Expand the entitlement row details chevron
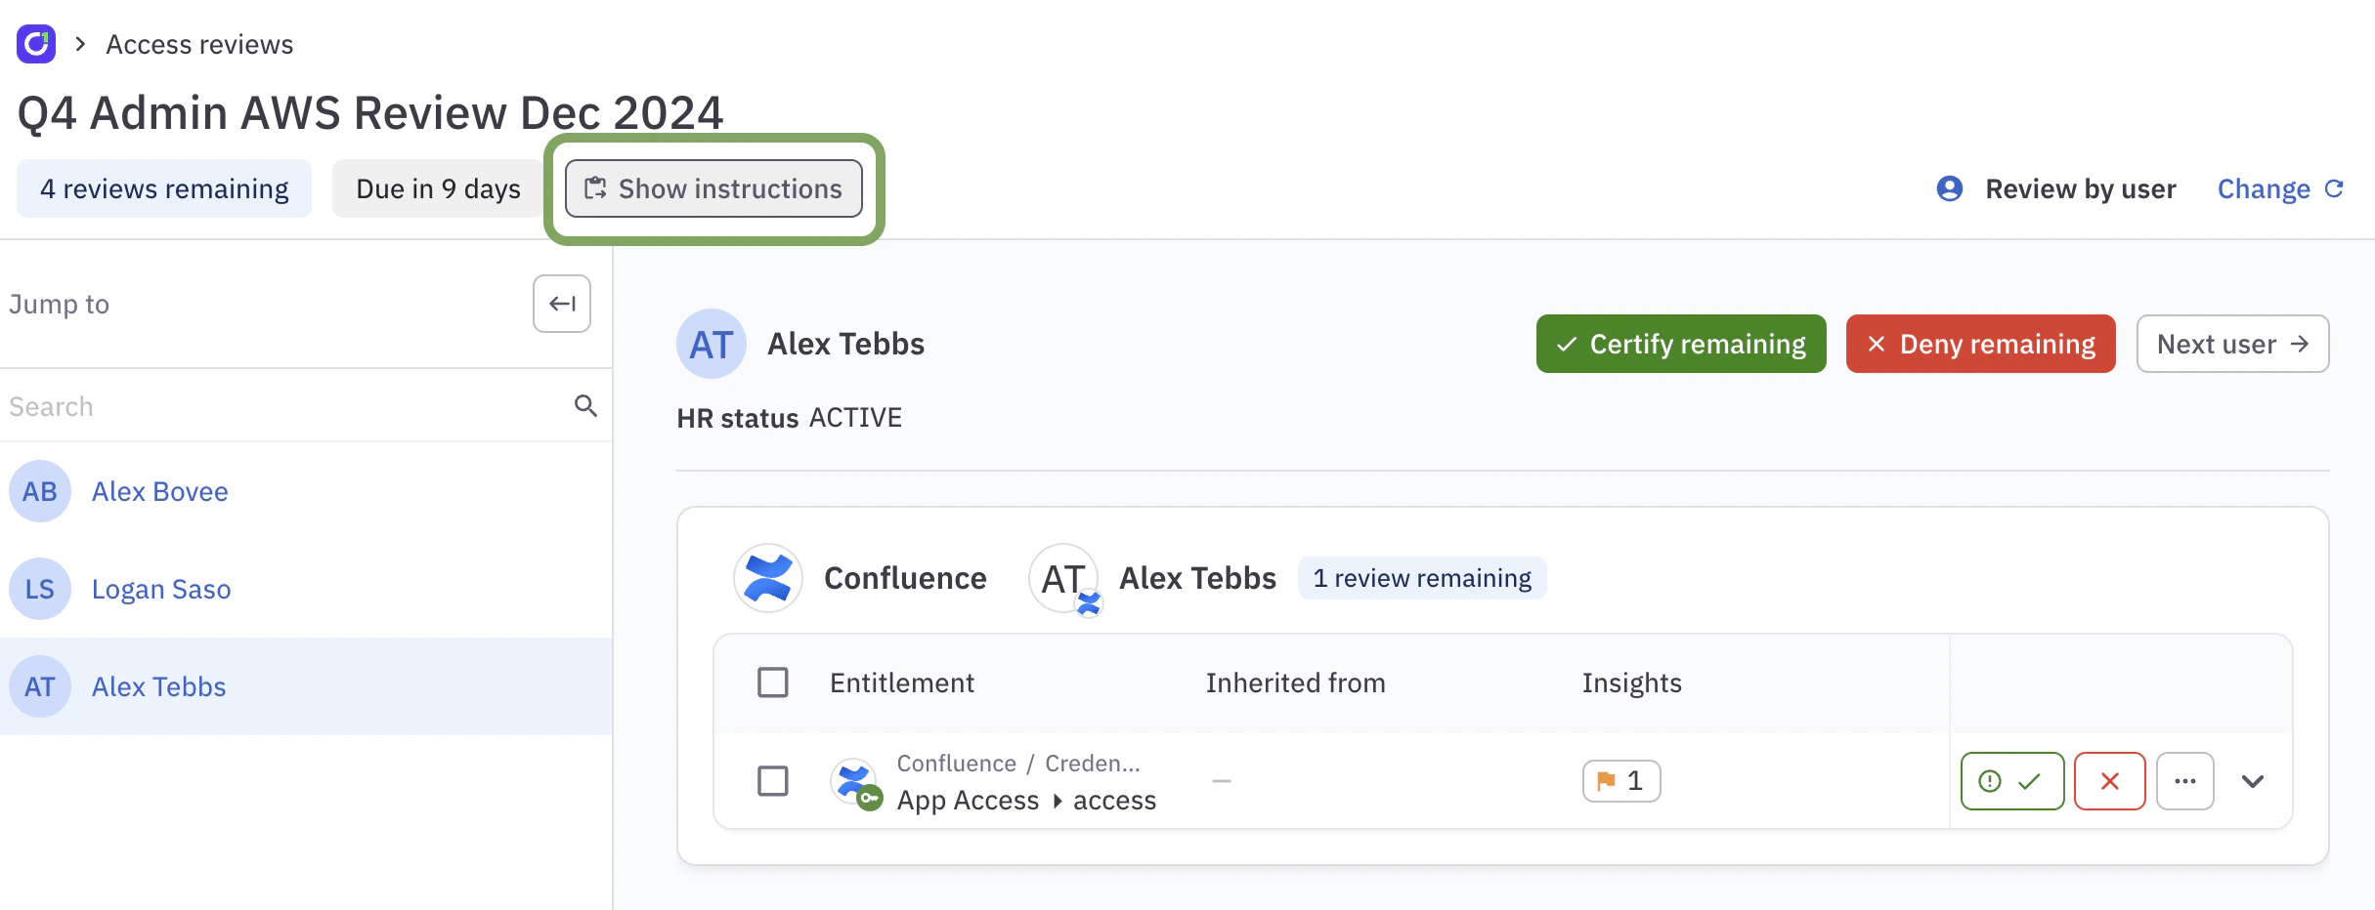This screenshot has width=2375, height=910. 2254,780
